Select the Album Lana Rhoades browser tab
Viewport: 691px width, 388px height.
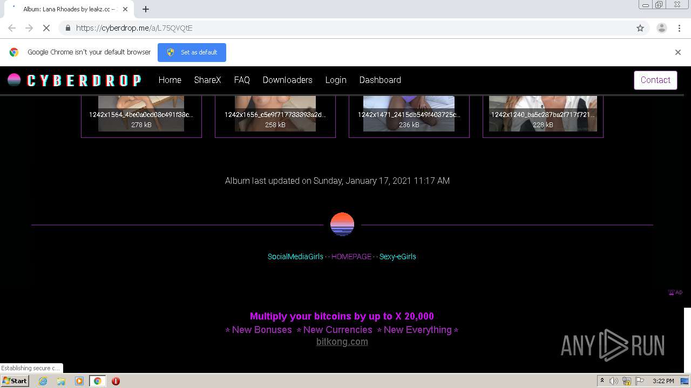pyautogui.click(x=69, y=9)
